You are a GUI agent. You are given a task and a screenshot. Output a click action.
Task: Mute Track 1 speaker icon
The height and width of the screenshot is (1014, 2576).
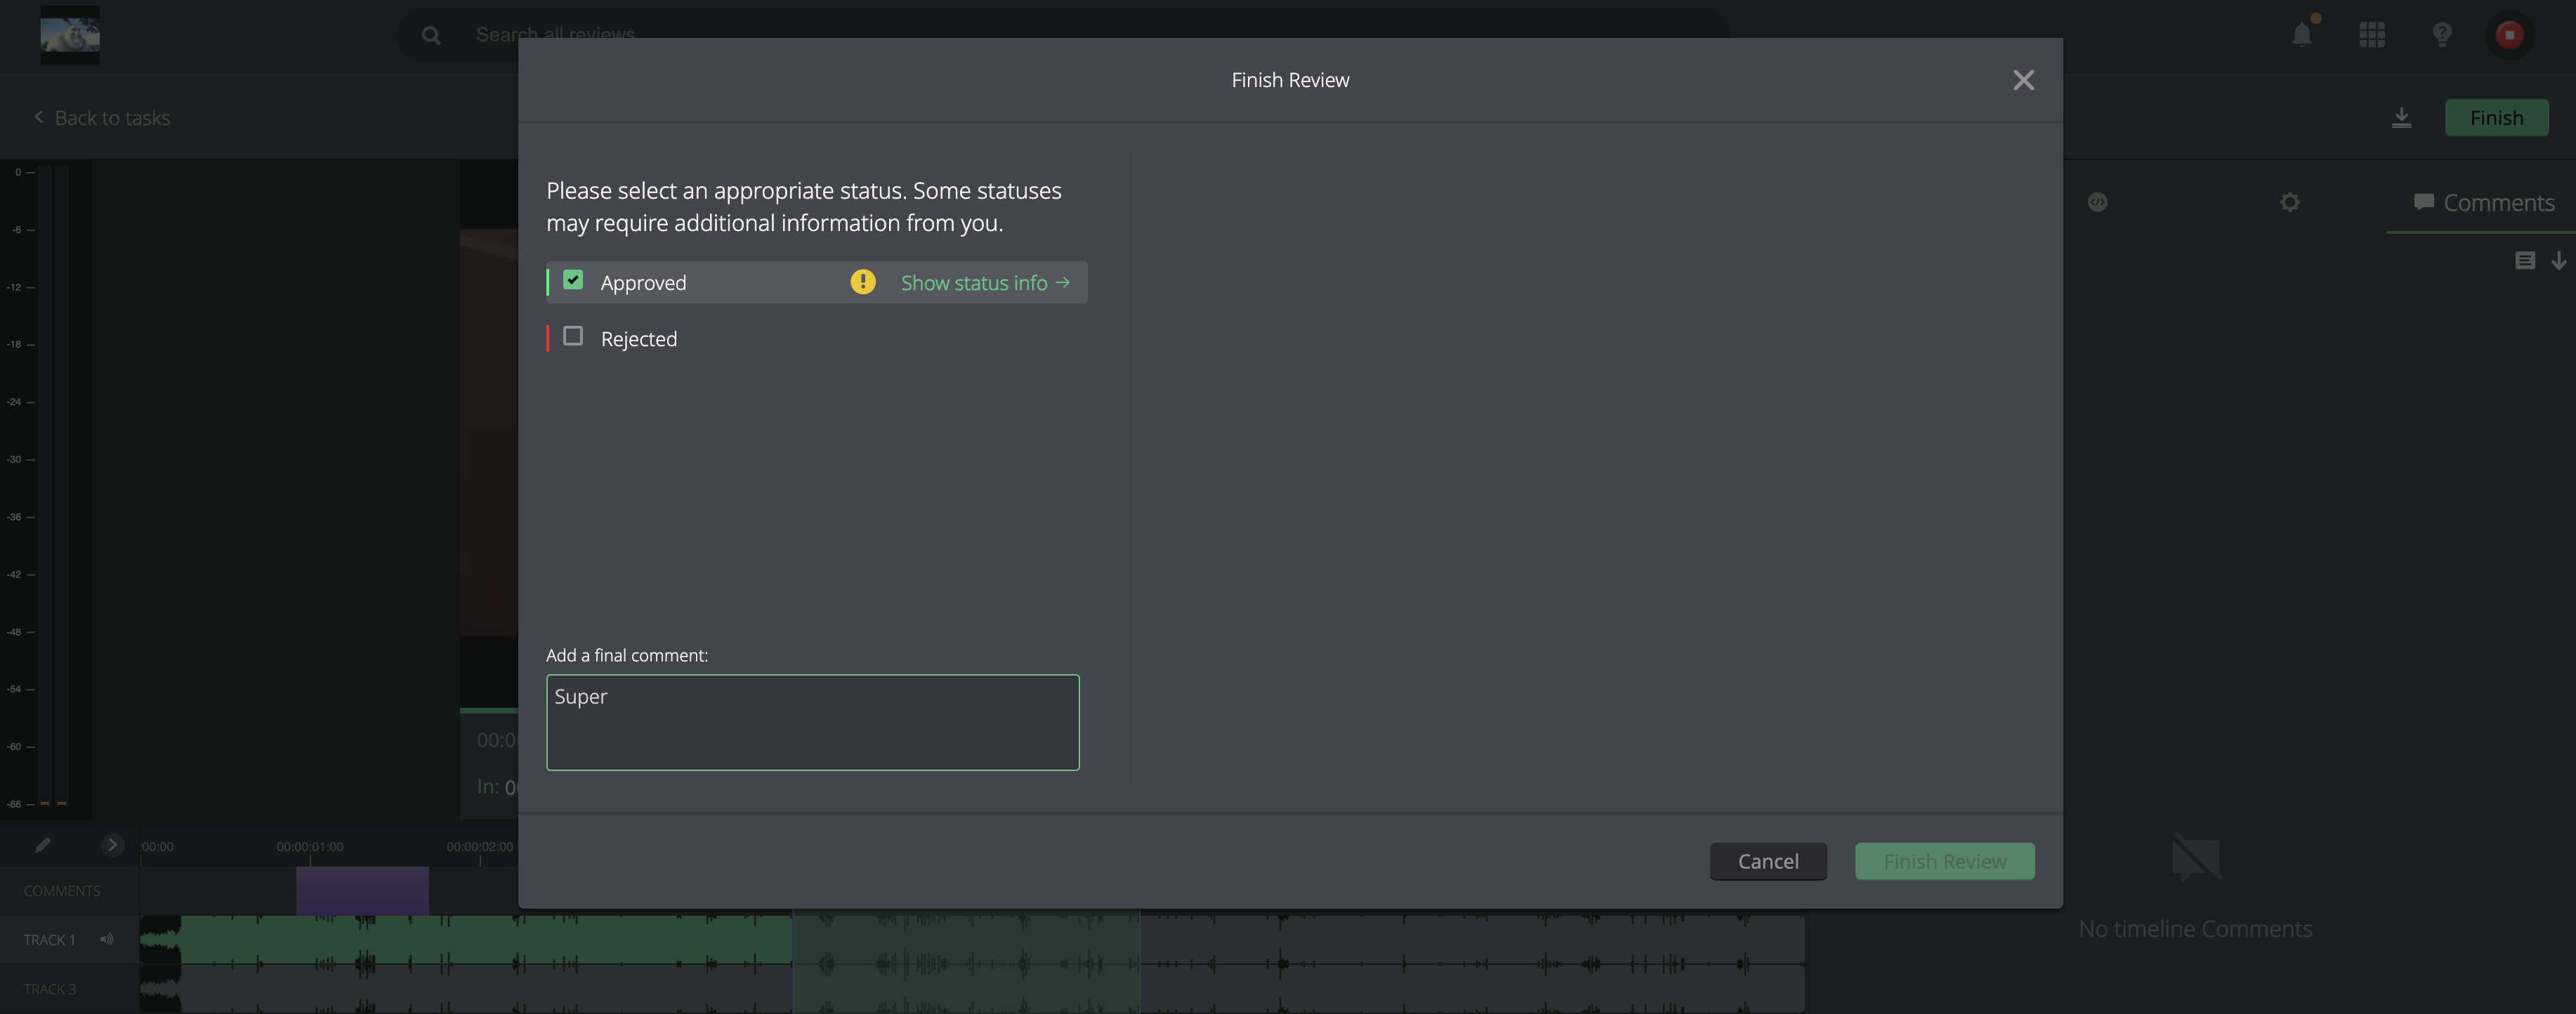click(x=106, y=939)
